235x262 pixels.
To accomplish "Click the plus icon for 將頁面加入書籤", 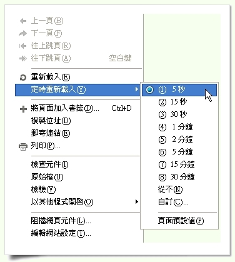I will tap(23, 109).
